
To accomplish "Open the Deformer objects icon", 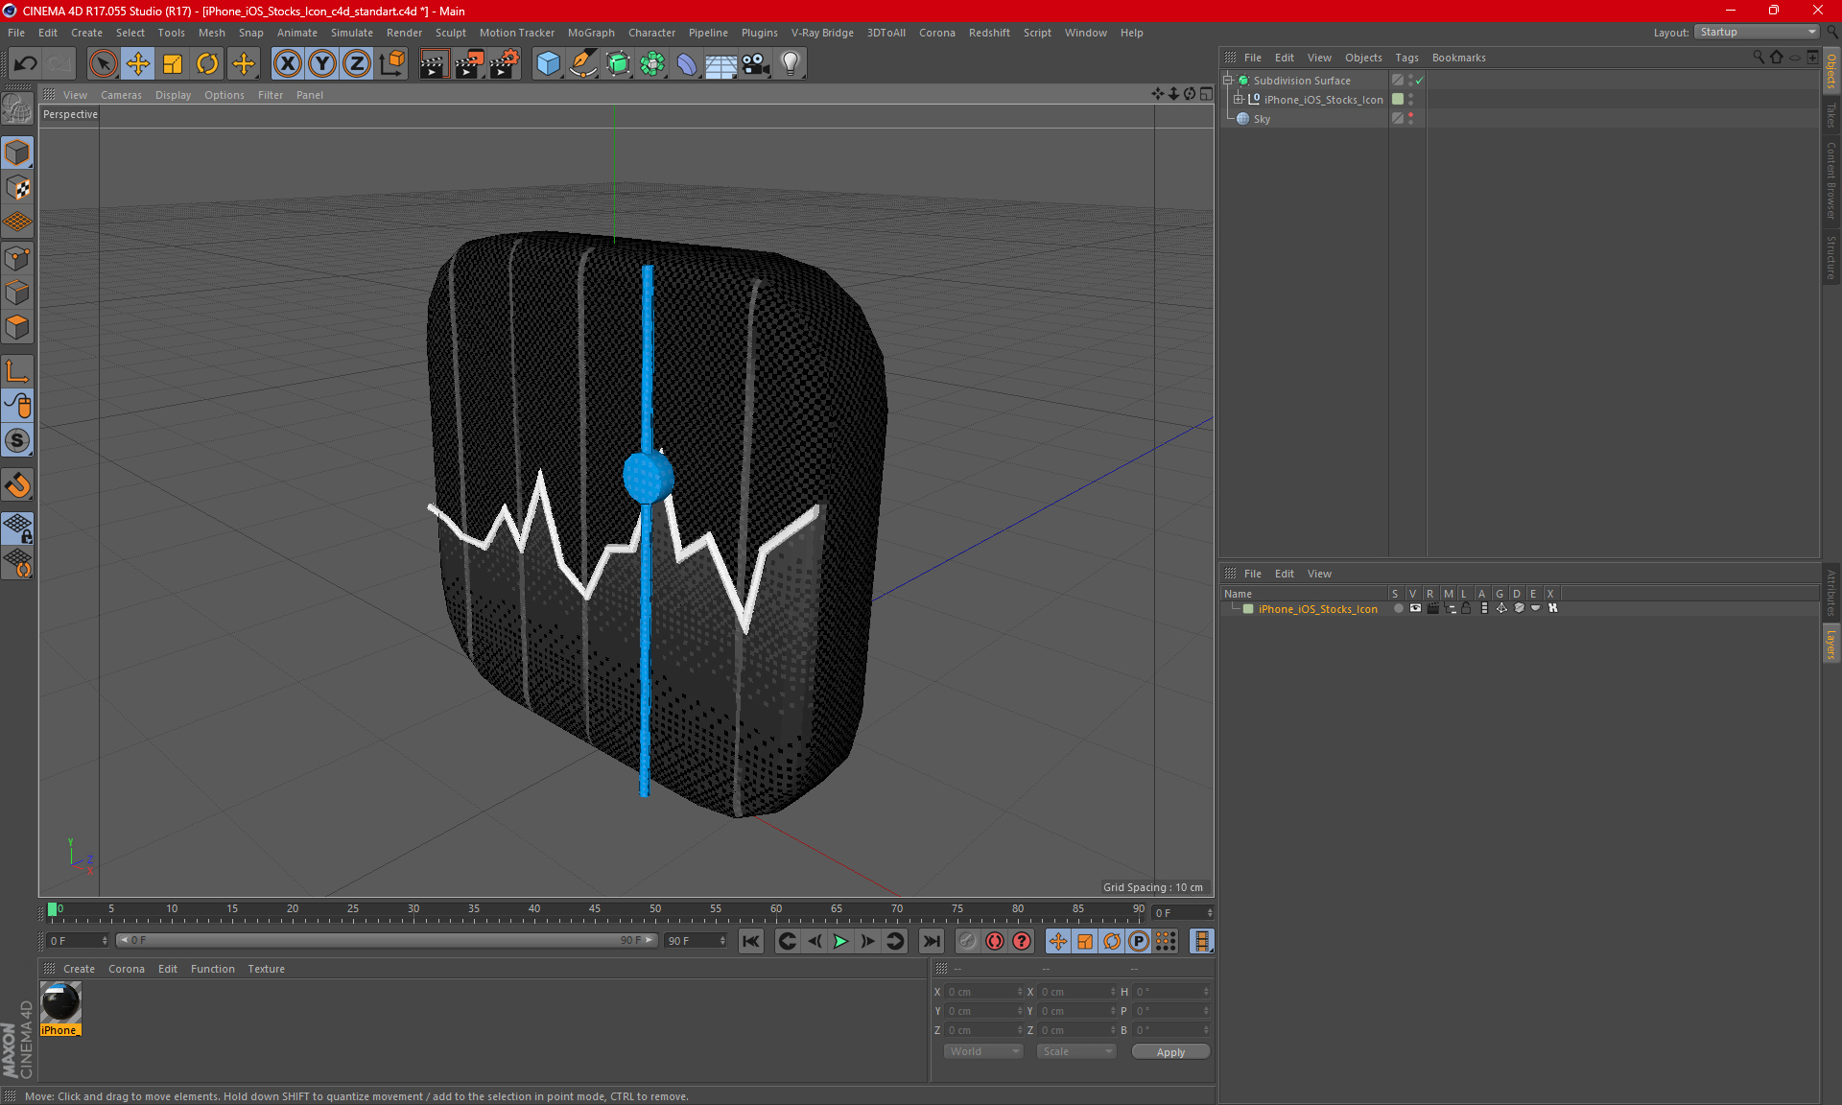I will click(x=687, y=63).
